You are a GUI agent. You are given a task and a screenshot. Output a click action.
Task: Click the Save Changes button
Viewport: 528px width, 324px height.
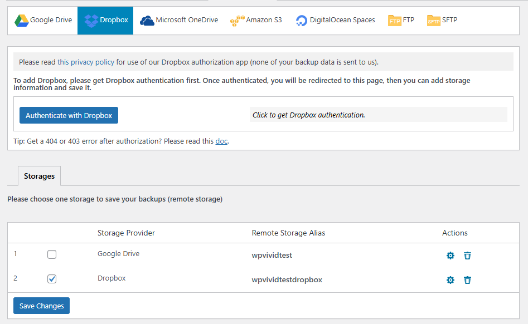[x=41, y=305]
